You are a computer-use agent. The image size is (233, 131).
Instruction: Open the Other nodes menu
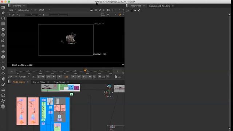point(3,90)
